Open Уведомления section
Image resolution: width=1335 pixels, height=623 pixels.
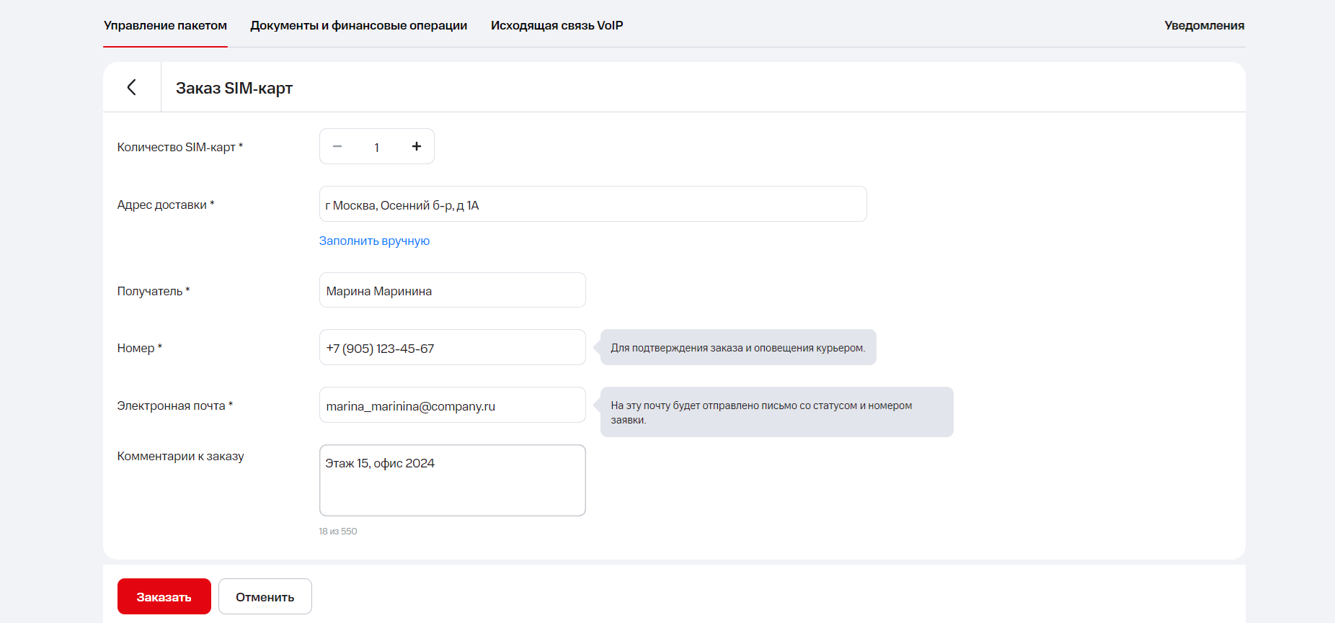click(1204, 25)
